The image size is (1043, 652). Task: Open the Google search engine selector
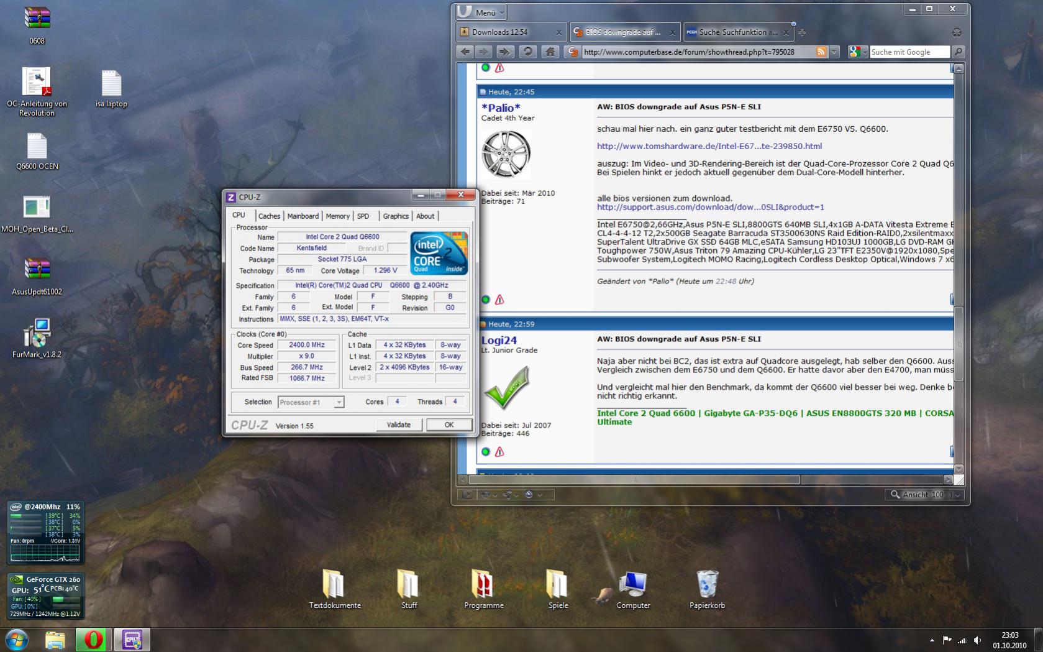pyautogui.click(x=858, y=52)
